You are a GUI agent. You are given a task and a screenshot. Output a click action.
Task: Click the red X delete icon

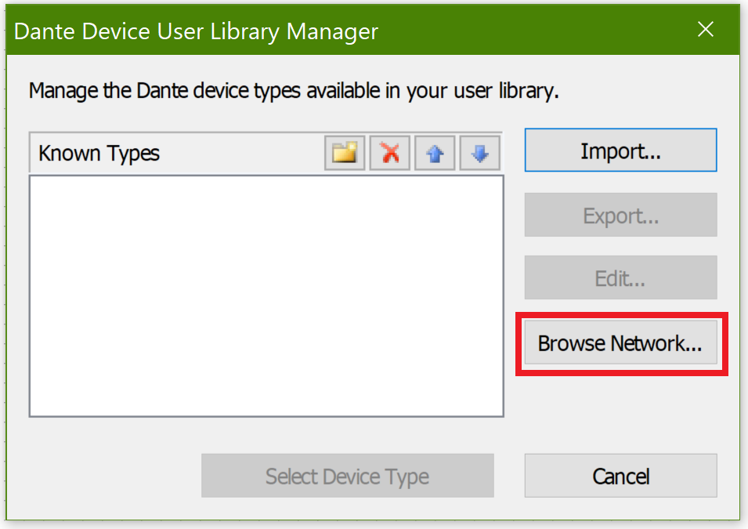pyautogui.click(x=390, y=154)
